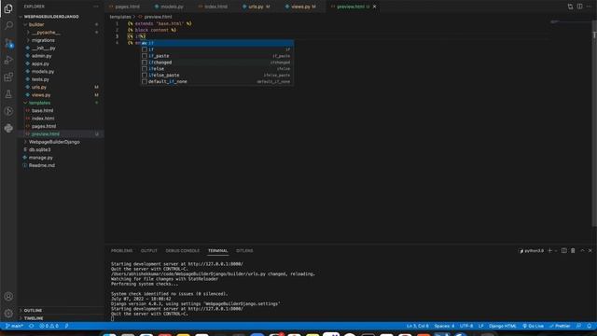Switch to the urls.py editor tab
Viewport: 597px width, 336px height.
point(256,7)
